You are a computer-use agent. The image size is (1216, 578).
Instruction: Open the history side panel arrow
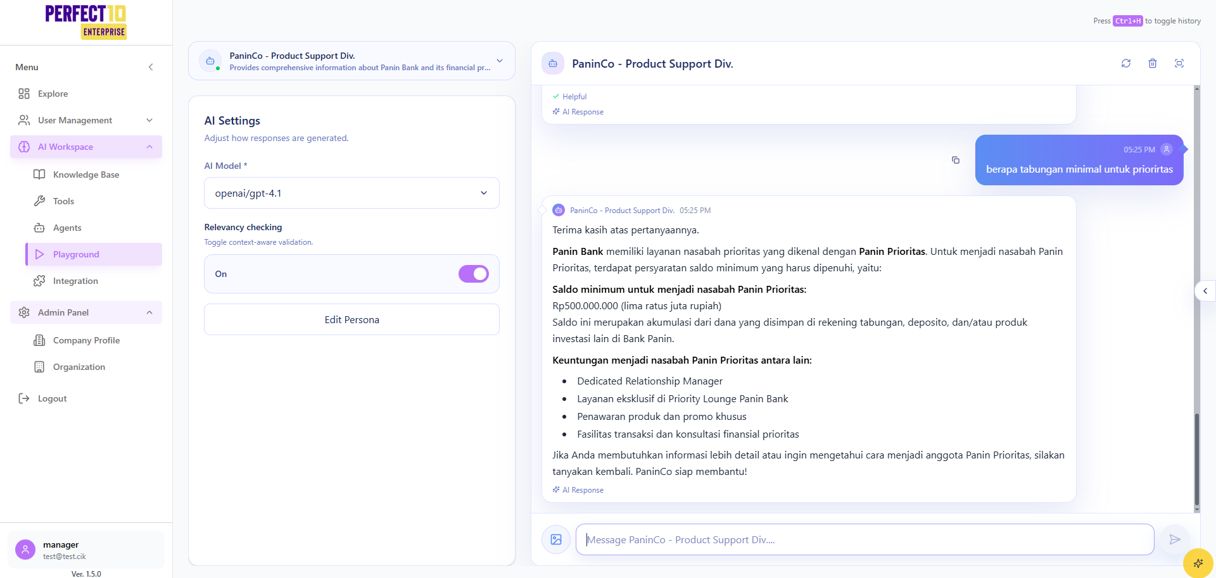(1205, 291)
